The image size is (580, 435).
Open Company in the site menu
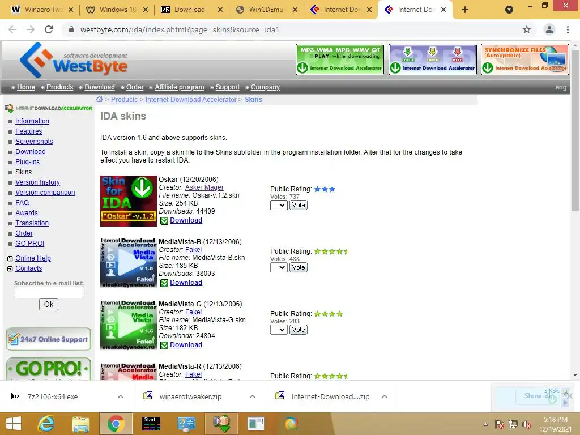coord(265,87)
